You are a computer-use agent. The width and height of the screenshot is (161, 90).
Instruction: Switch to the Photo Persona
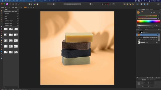tap(7, 4)
